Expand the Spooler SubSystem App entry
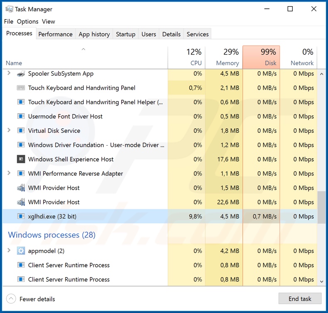This screenshot has height=313, width=328. [9, 73]
